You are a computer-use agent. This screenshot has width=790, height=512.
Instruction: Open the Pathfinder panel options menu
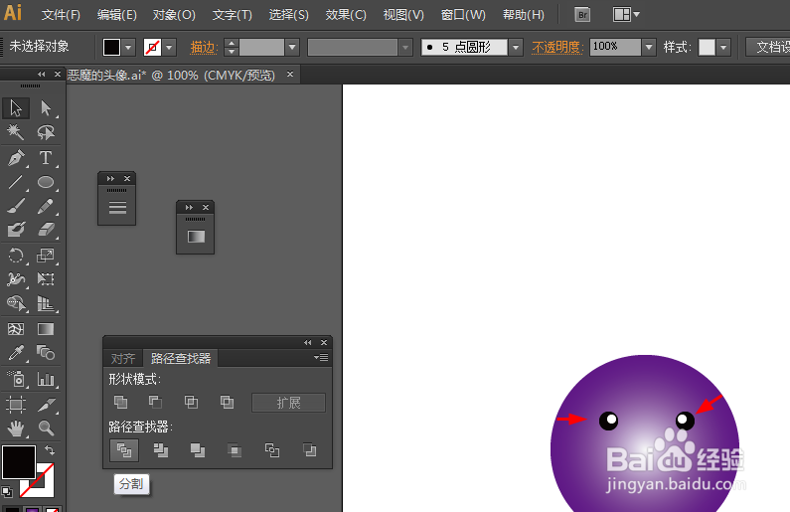coord(321,357)
